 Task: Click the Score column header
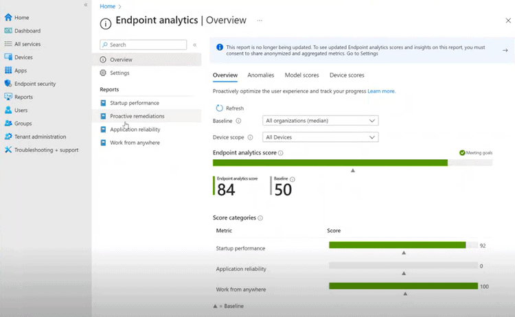coord(334,231)
